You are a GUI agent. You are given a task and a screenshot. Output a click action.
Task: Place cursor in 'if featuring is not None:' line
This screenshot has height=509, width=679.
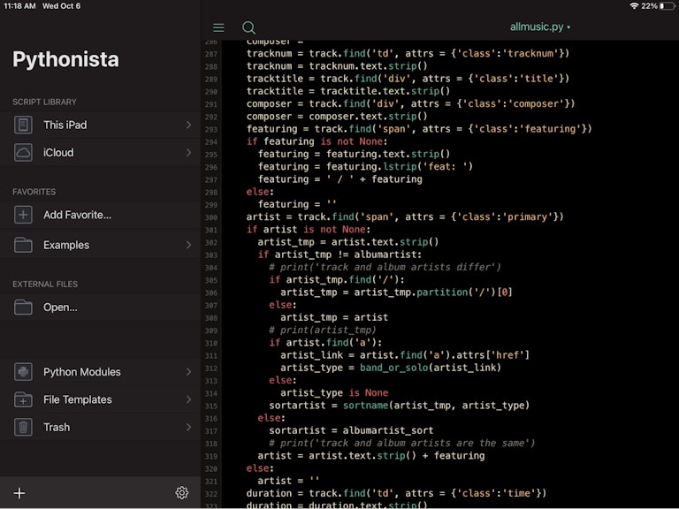[x=317, y=141]
